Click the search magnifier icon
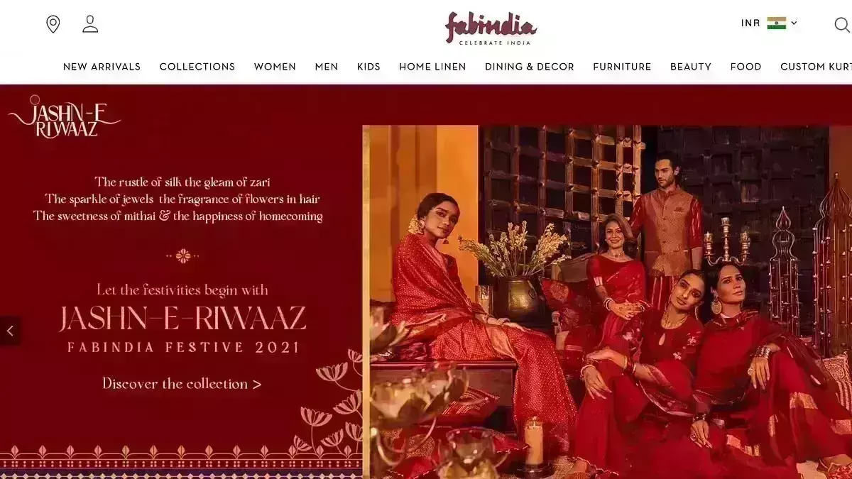The image size is (852, 479). click(x=842, y=25)
